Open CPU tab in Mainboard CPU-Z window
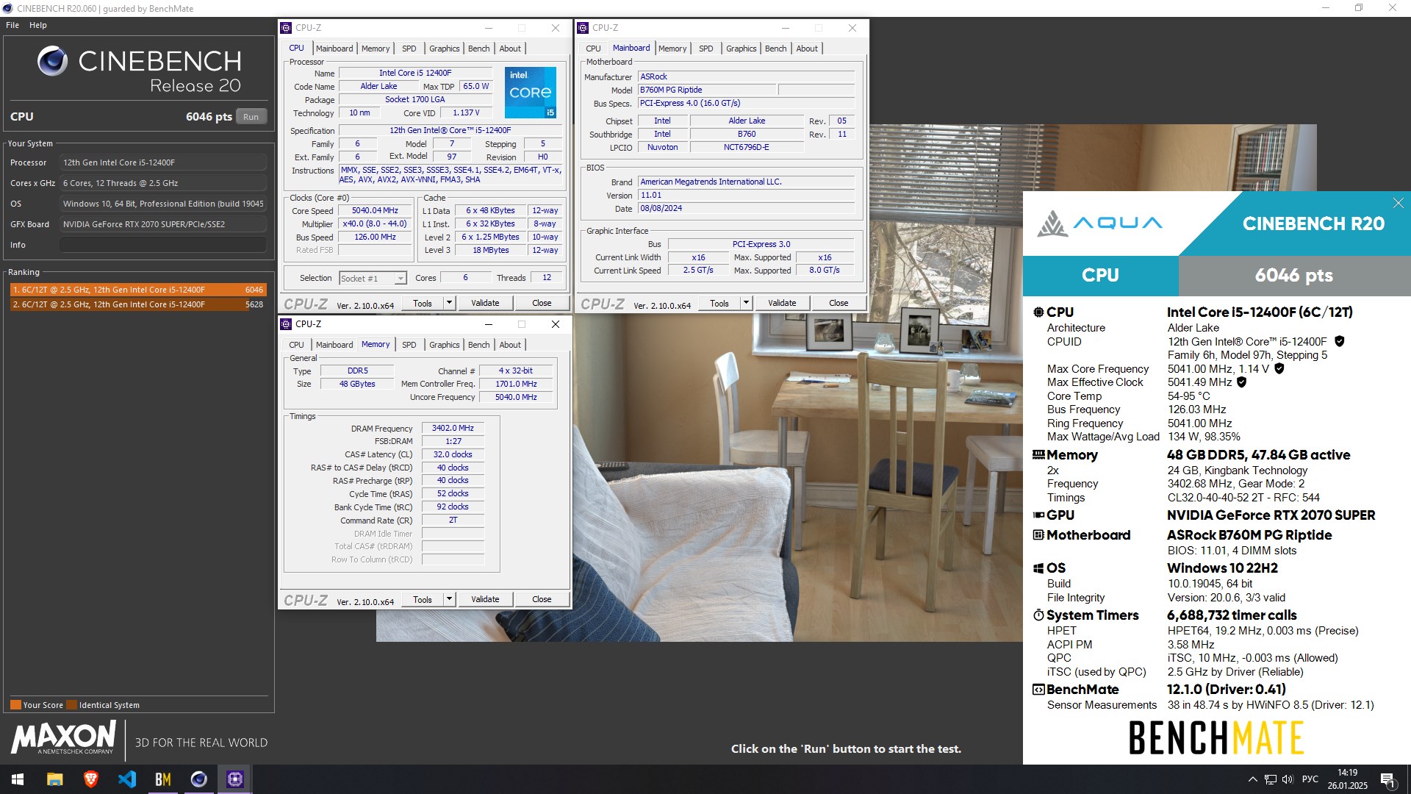The image size is (1411, 794). [x=593, y=49]
